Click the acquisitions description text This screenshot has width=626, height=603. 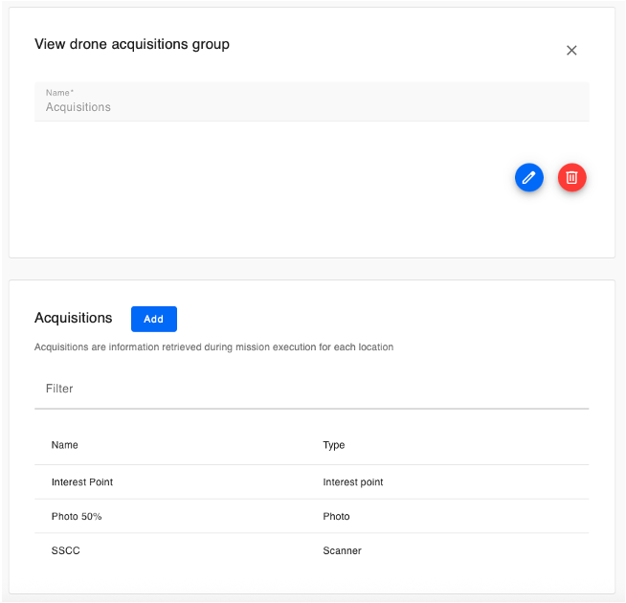pyautogui.click(x=213, y=346)
